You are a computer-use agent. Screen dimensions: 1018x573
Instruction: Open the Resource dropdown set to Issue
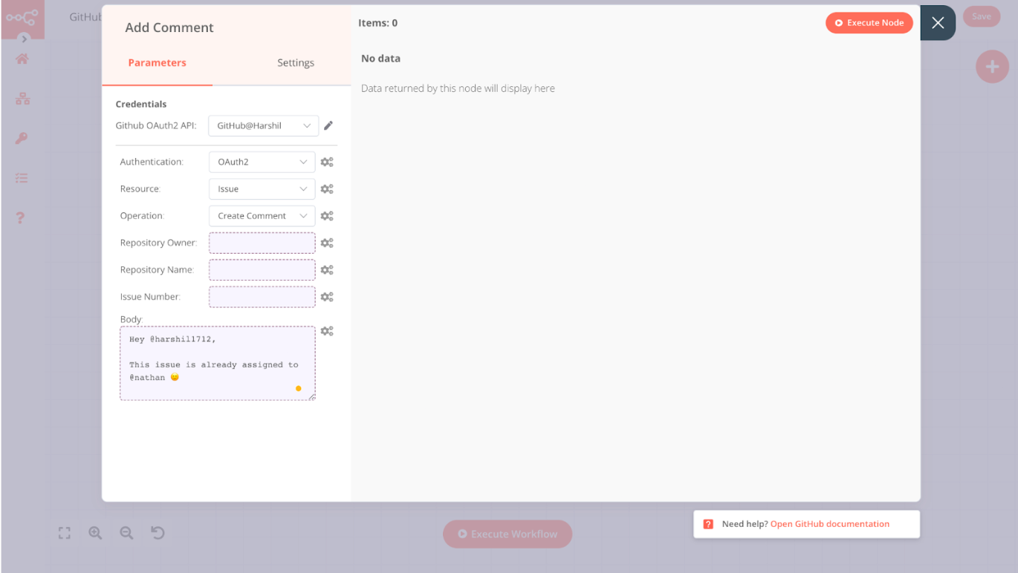point(262,189)
